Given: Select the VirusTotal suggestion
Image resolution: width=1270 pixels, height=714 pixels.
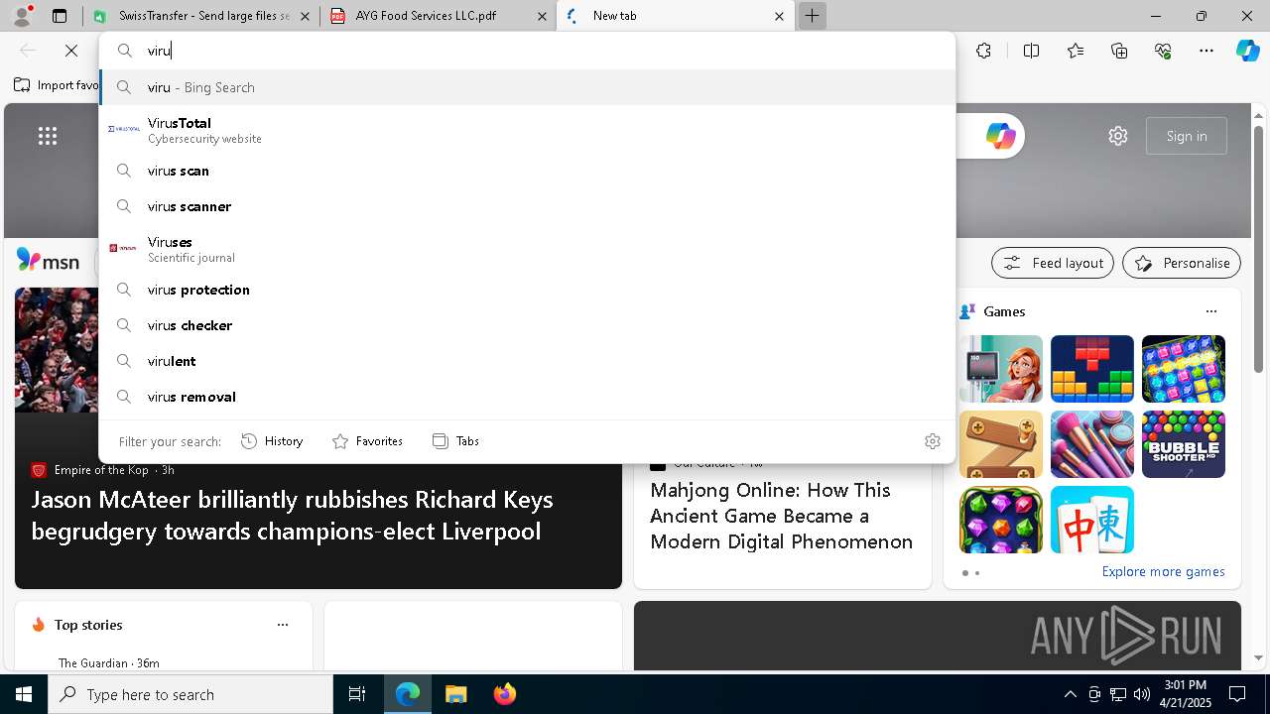Looking at the screenshot, I should pos(527,130).
